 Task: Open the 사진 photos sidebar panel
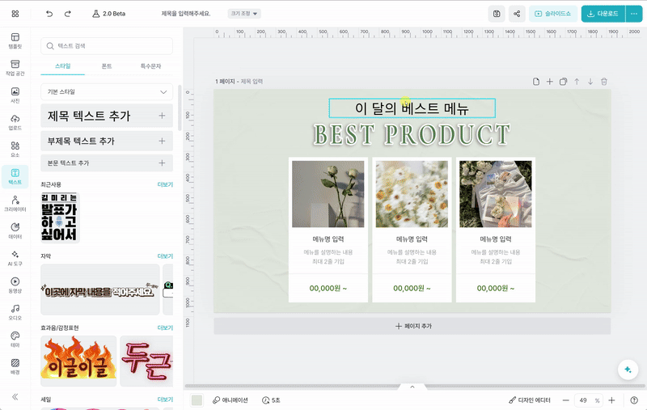click(15, 94)
